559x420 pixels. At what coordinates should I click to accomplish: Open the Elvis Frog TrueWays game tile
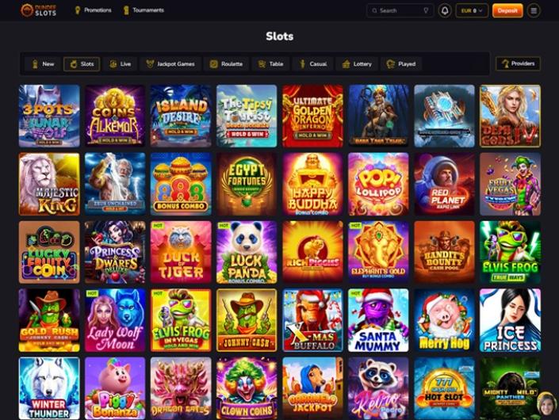pyautogui.click(x=510, y=252)
